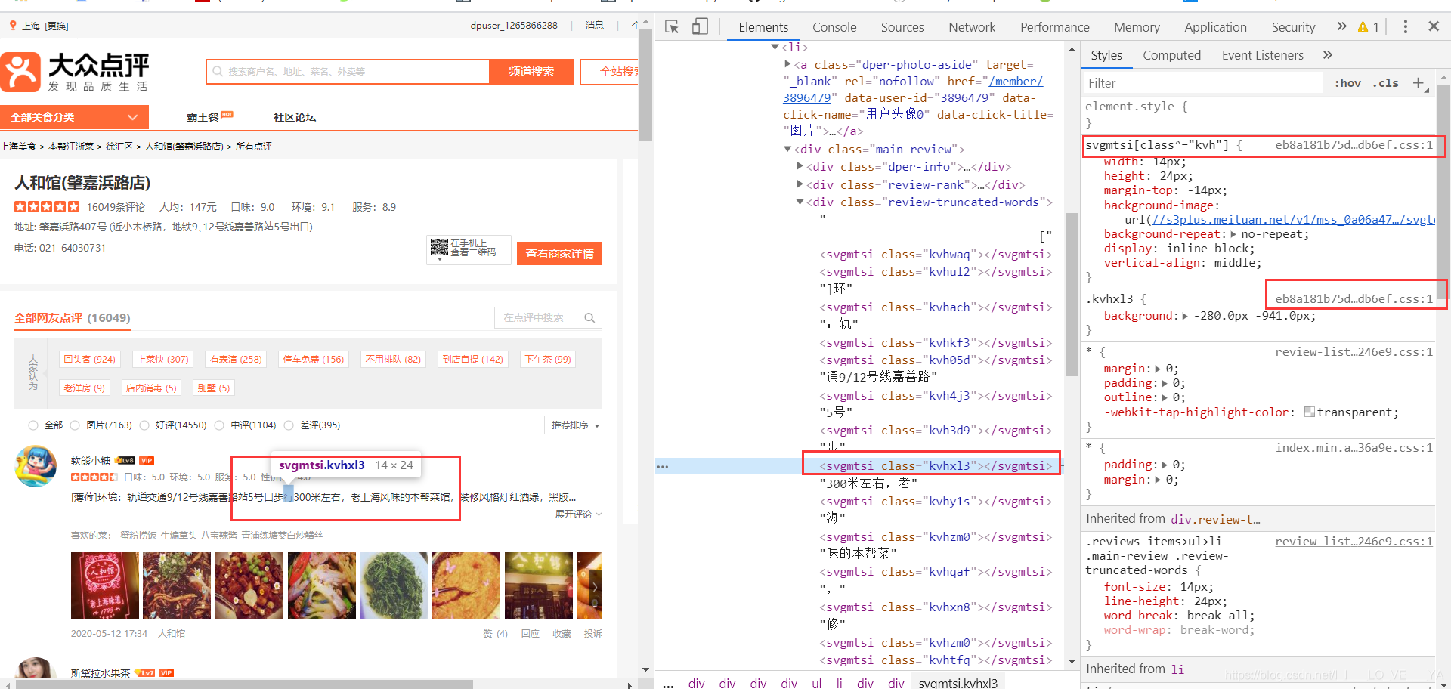
Task: Click the Dianping logo
Action: click(x=76, y=72)
